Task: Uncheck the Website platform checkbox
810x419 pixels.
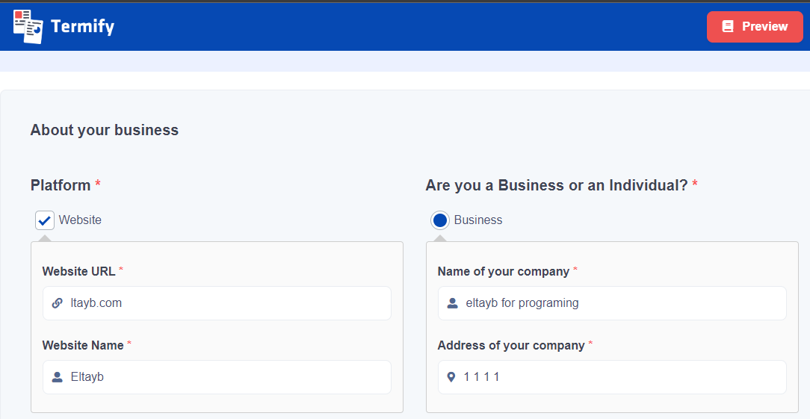Action: pyautogui.click(x=45, y=220)
